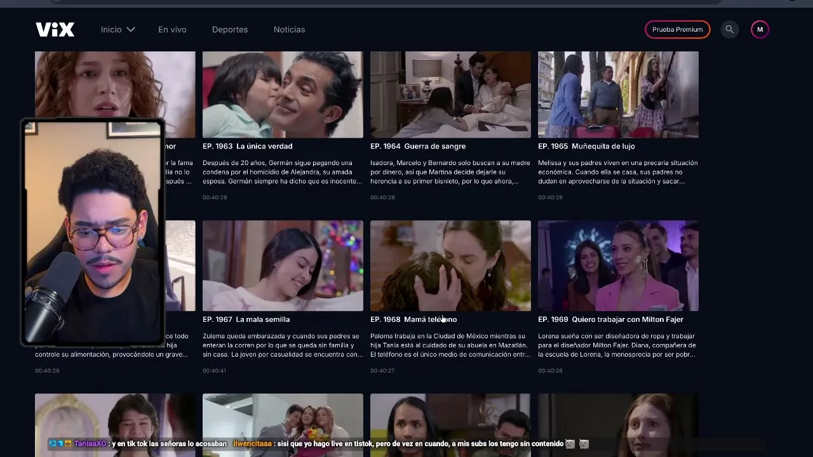Click the description starting 'Lorena sueña con ser diseñadora'
Viewport: 813px width, 457px height.
click(618, 345)
